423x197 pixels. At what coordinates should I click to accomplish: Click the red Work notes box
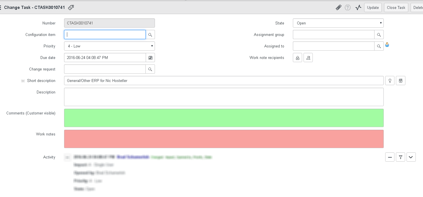(224, 139)
